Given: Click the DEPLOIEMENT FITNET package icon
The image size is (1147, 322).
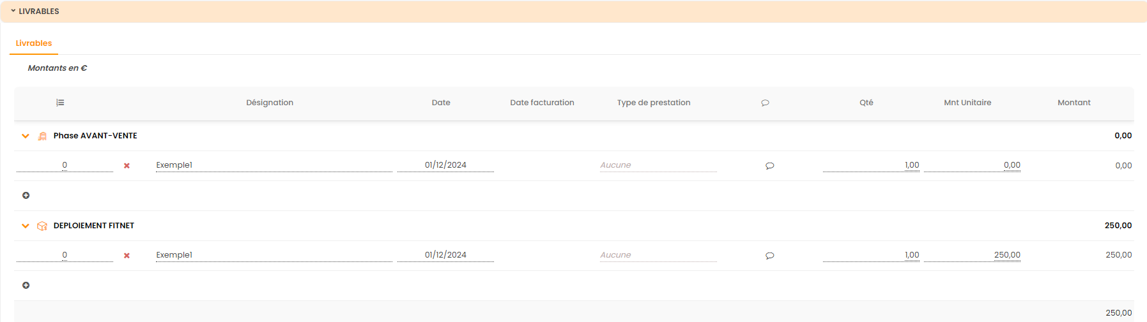Looking at the screenshot, I should click(x=42, y=226).
